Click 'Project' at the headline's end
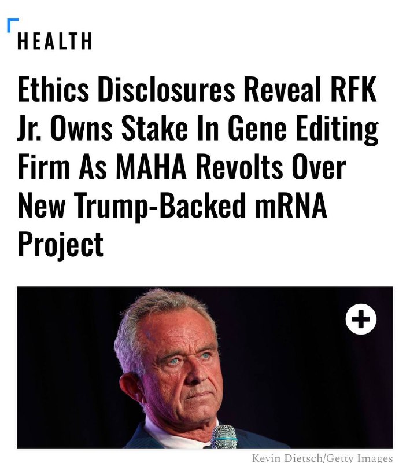This screenshot has width=410, height=463. (61, 245)
